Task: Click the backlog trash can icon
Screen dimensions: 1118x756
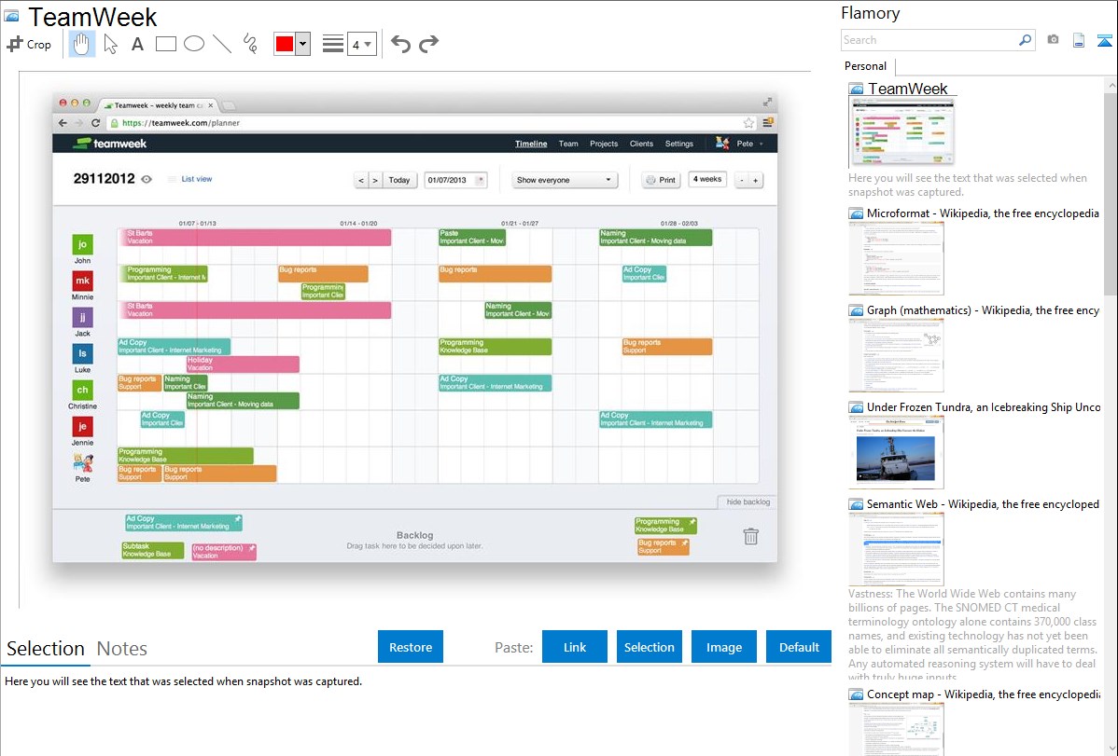Action: pyautogui.click(x=751, y=537)
